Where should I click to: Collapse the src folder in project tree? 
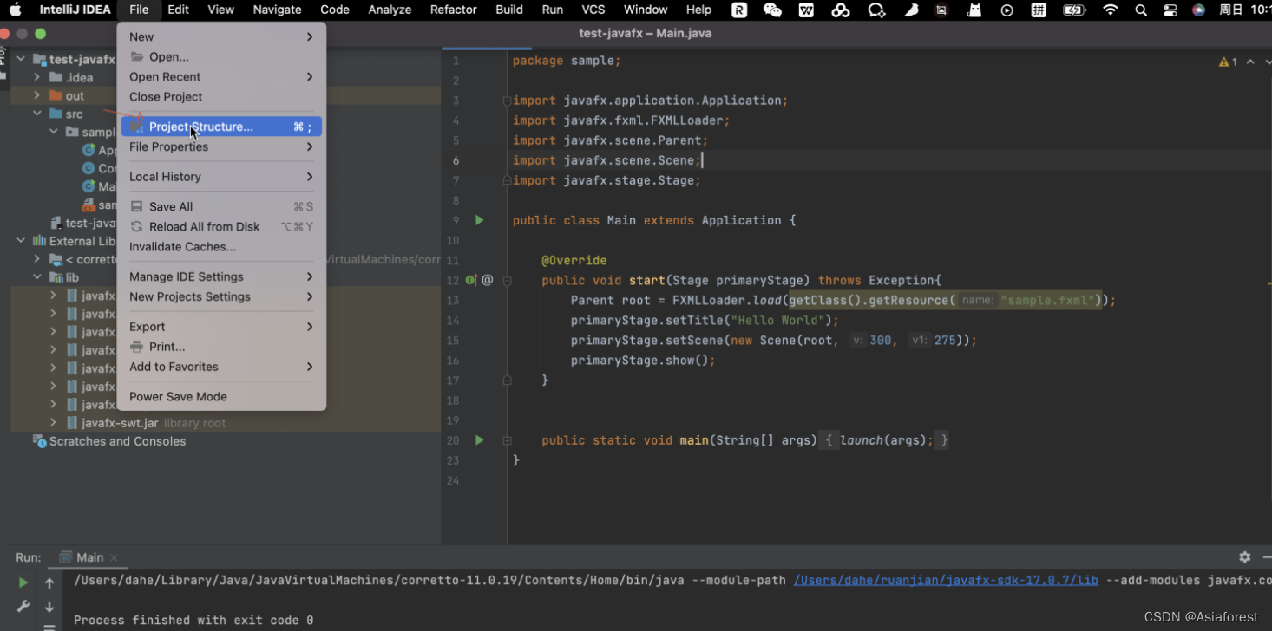pyautogui.click(x=36, y=114)
